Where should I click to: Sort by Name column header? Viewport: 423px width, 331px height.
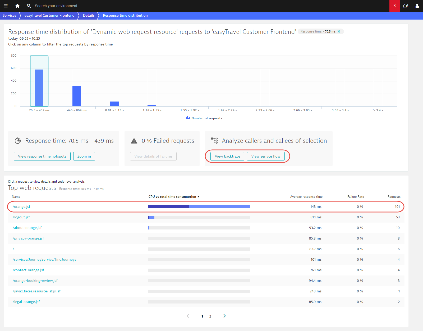coord(16,197)
